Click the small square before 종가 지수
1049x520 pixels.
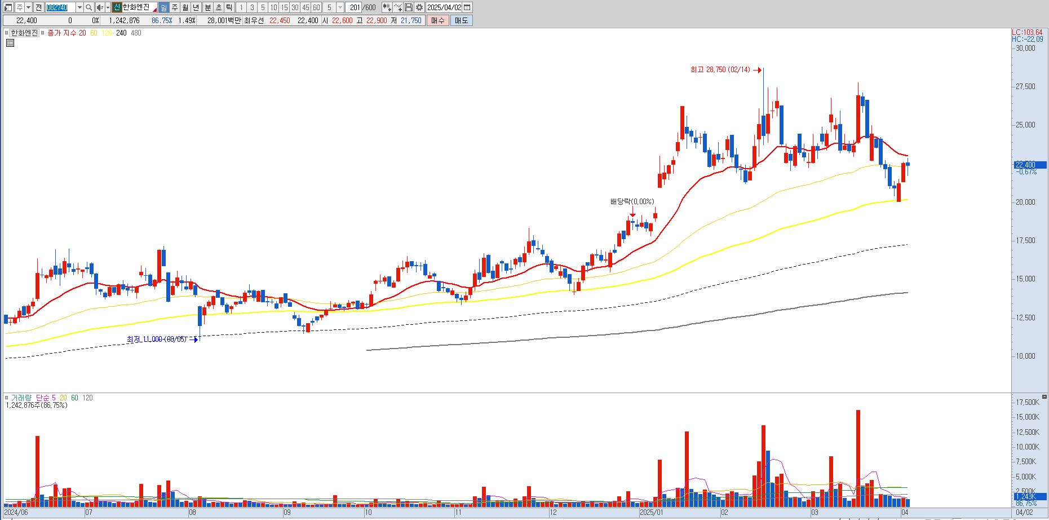42,33
